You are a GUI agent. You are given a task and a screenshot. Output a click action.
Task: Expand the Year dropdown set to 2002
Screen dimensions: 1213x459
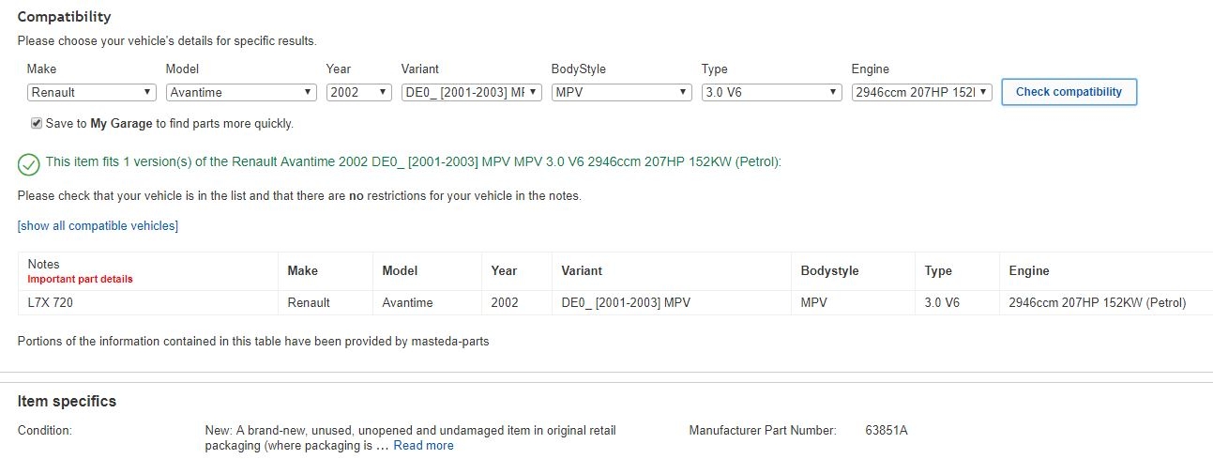coord(358,92)
